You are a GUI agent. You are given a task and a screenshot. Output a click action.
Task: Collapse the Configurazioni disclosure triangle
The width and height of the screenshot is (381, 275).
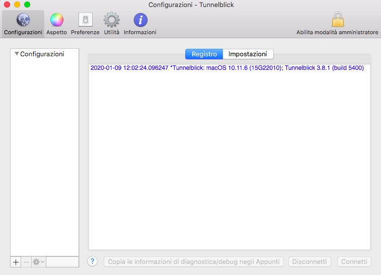coord(17,54)
